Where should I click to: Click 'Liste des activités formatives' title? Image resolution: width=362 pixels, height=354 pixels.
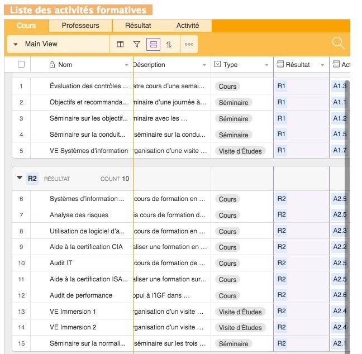(78, 10)
